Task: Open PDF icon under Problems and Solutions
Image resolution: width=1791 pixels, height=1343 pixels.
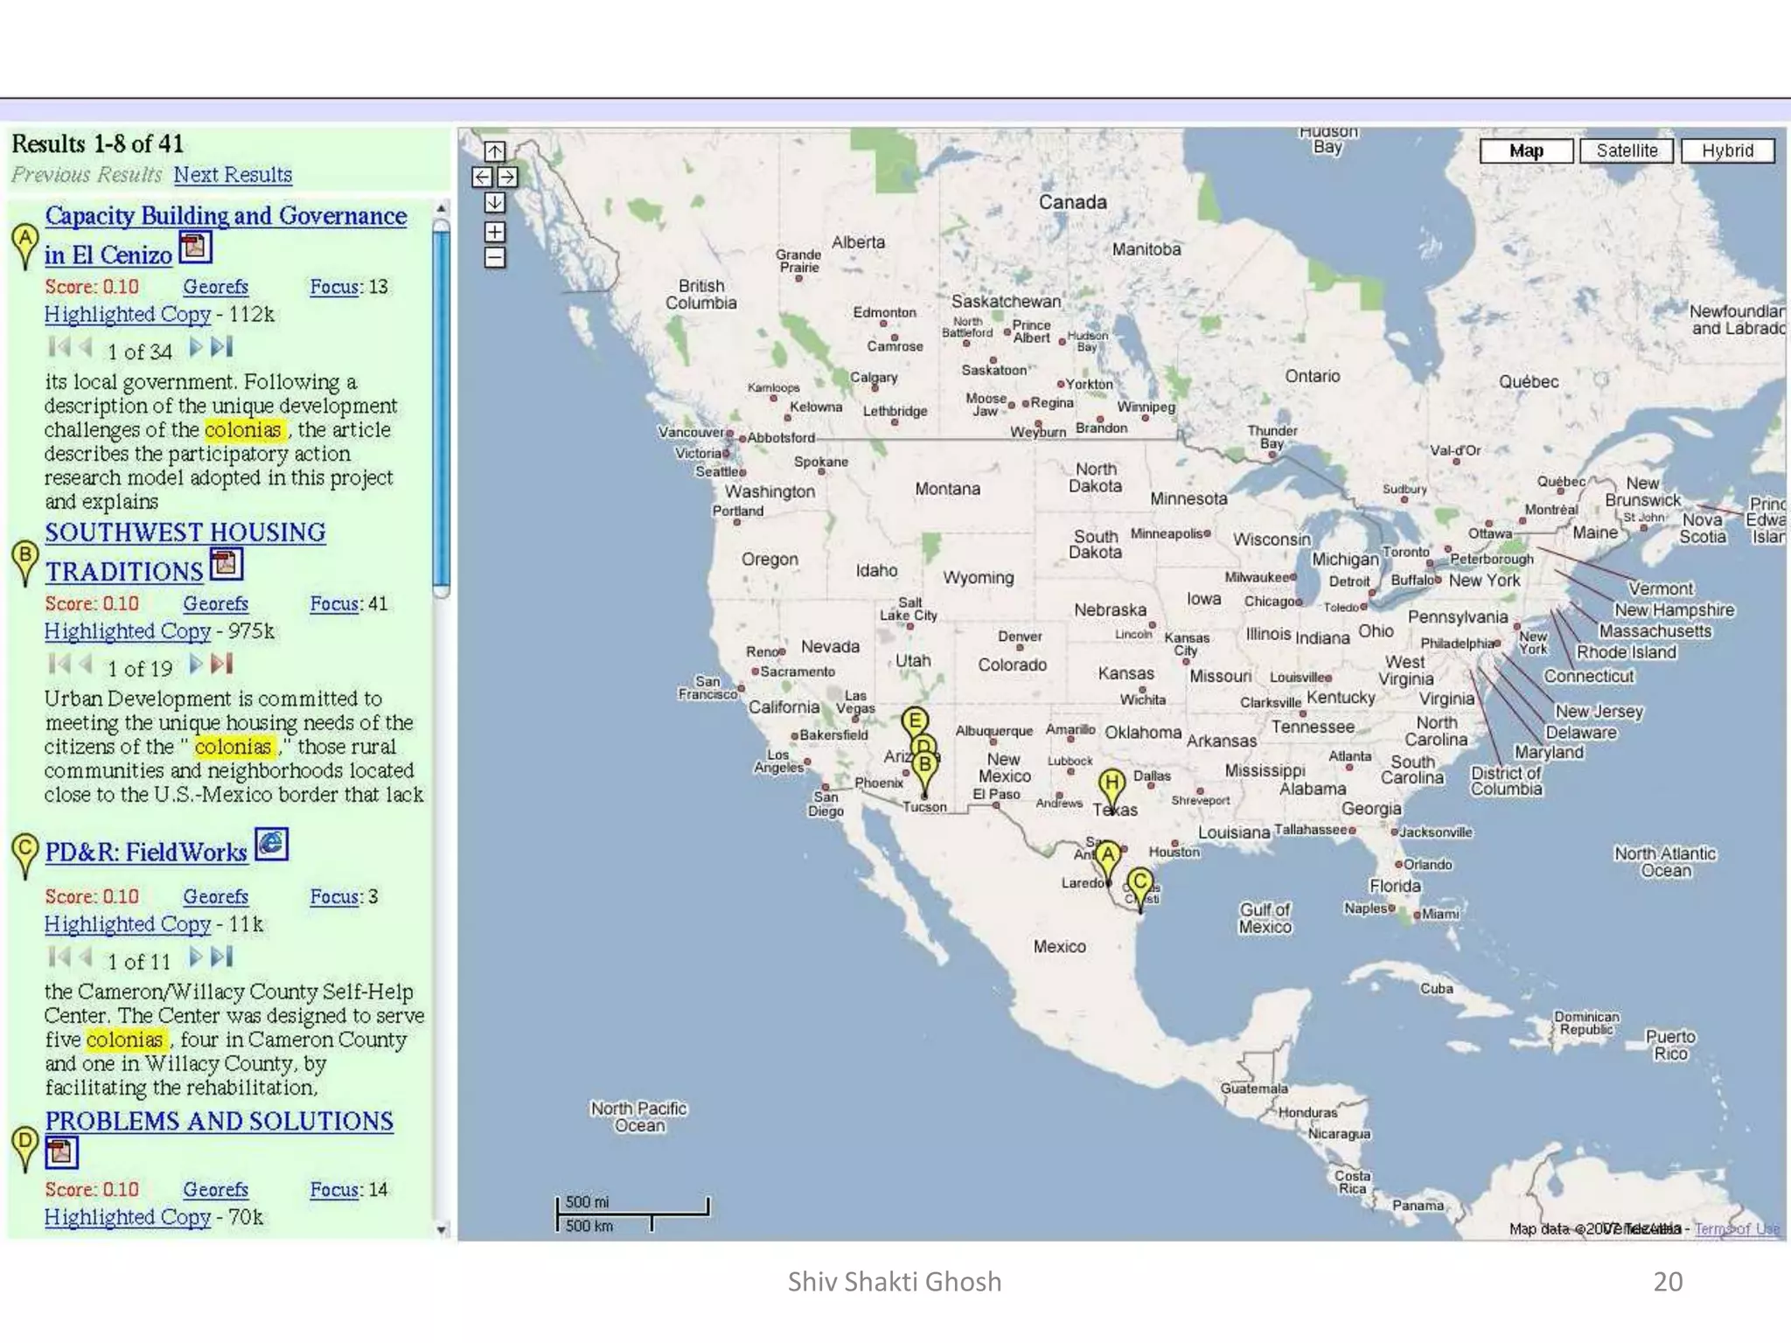Action: coord(61,1152)
